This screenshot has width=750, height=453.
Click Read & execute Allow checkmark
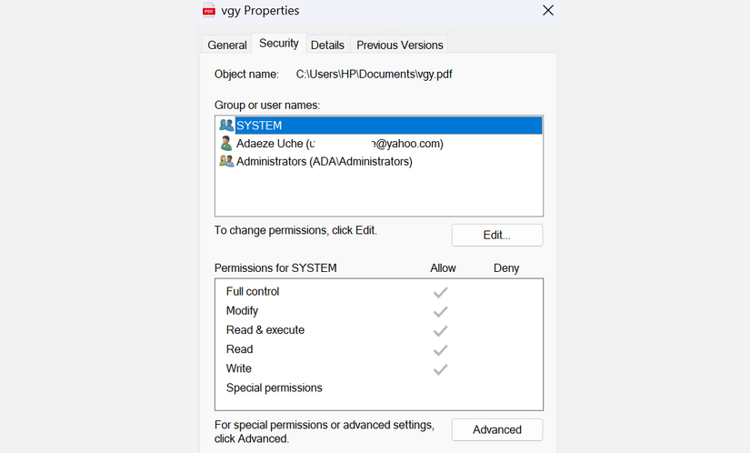tap(441, 330)
